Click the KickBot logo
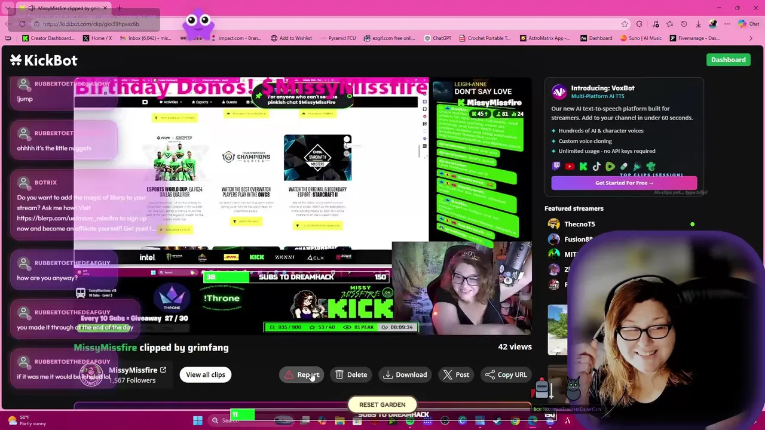 [x=44, y=60]
